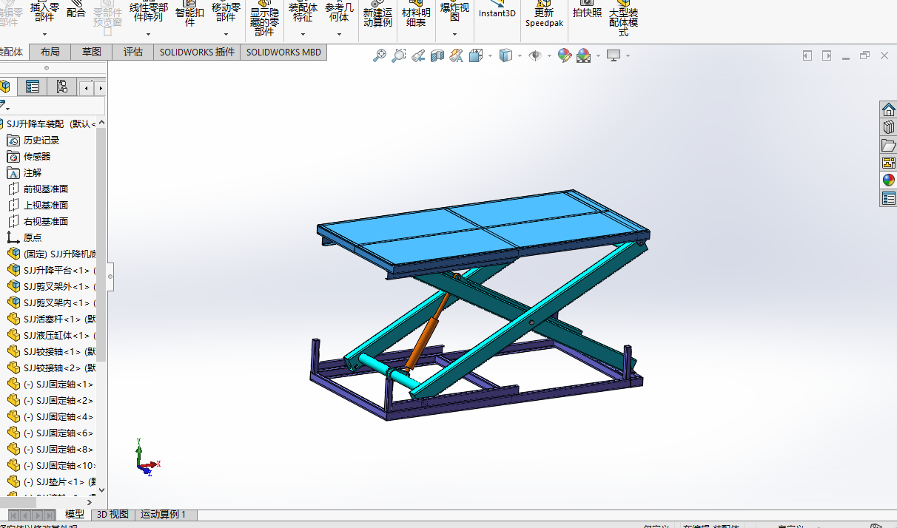897x528 pixels.
Task: Click the 显示隐藏的零部件 button
Action: pyautogui.click(x=264, y=18)
